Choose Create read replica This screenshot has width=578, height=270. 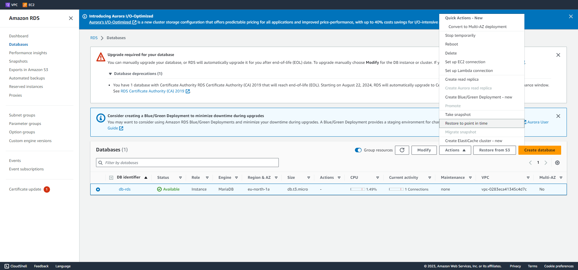pyautogui.click(x=482, y=79)
